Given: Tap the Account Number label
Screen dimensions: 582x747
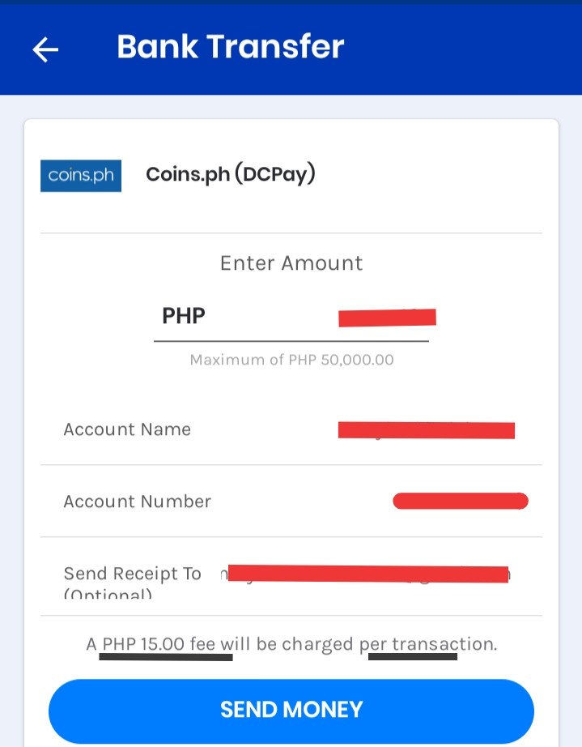Looking at the screenshot, I should point(138,502).
